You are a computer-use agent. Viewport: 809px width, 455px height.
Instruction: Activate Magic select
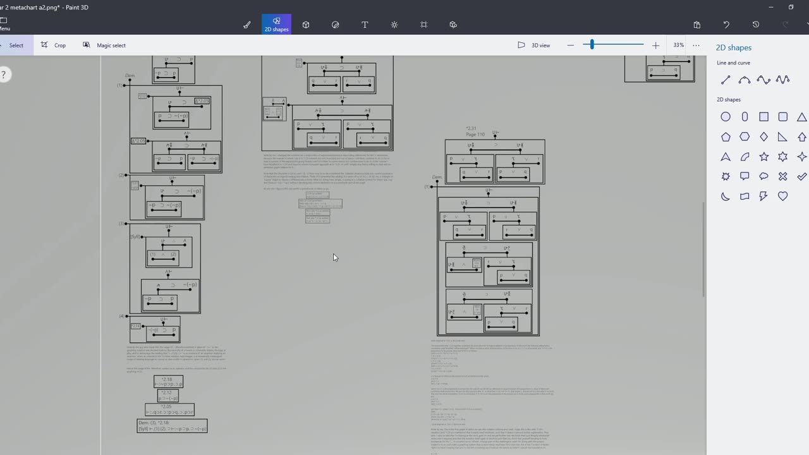(x=104, y=45)
